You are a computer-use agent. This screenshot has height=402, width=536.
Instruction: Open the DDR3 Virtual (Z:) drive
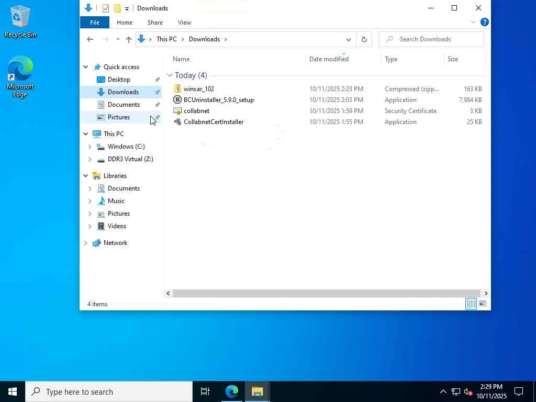tap(130, 159)
